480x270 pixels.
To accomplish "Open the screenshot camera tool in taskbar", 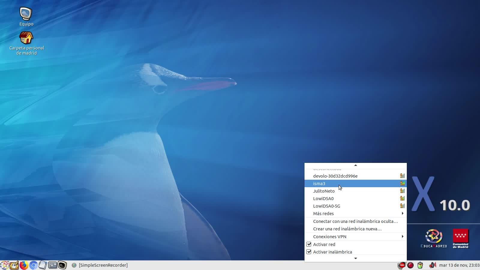I will coord(52,265).
